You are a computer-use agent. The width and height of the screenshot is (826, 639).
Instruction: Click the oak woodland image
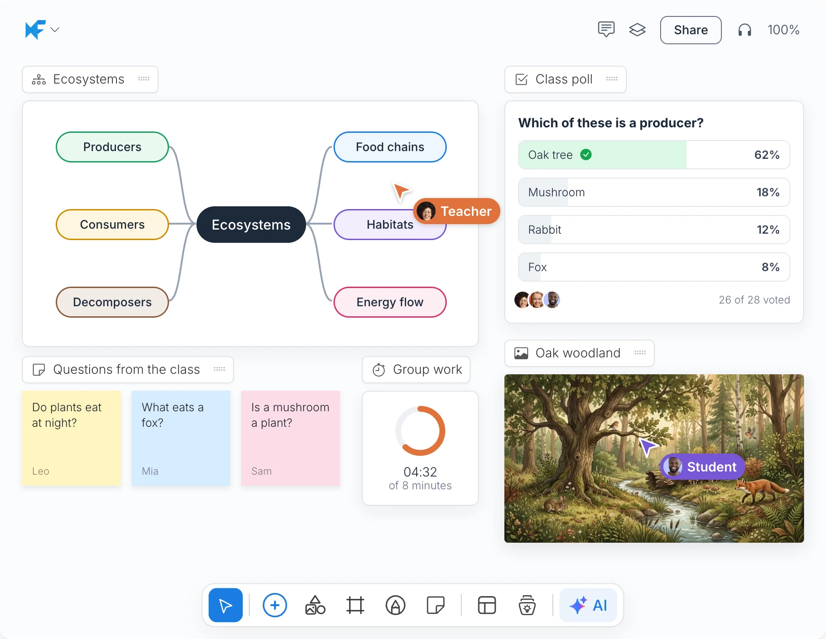654,458
